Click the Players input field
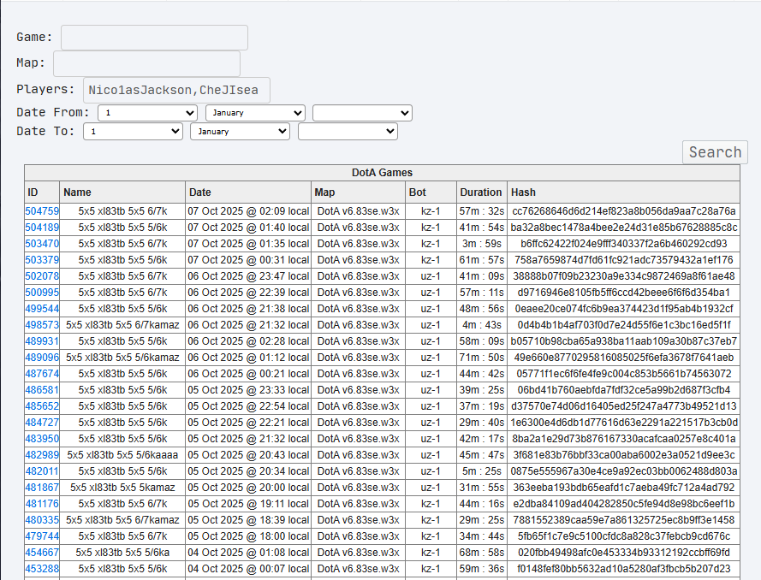The image size is (761, 580). (176, 90)
